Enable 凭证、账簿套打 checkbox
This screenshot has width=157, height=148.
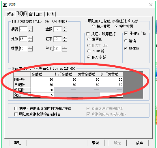[88, 34]
